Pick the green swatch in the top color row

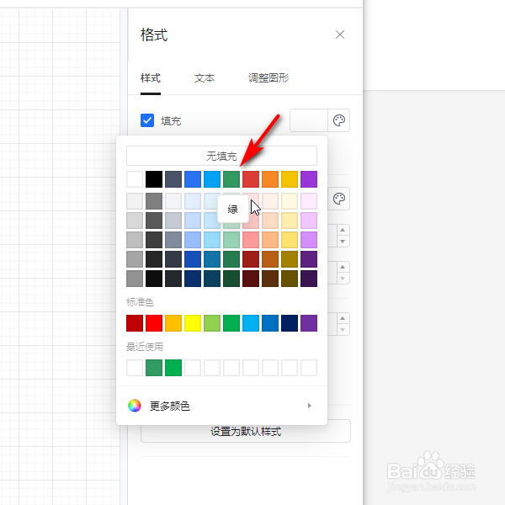click(x=231, y=178)
